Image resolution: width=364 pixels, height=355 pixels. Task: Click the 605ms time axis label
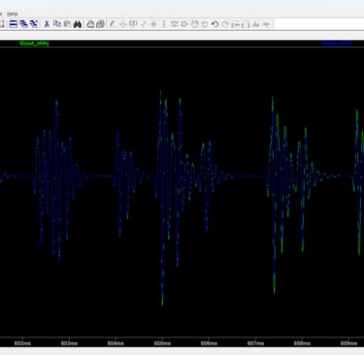click(x=162, y=343)
